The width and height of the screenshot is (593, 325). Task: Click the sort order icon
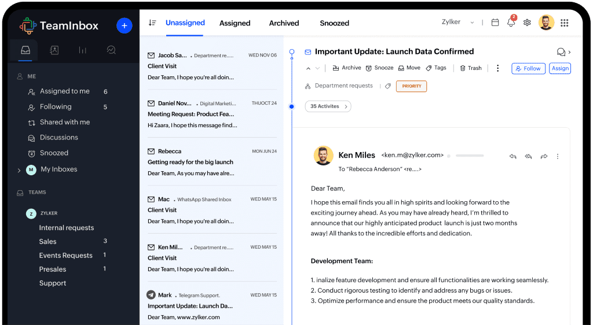coord(152,23)
